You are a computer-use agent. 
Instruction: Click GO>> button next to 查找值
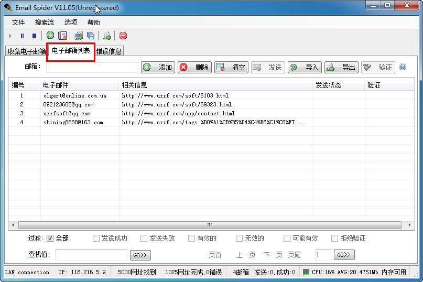(140, 255)
